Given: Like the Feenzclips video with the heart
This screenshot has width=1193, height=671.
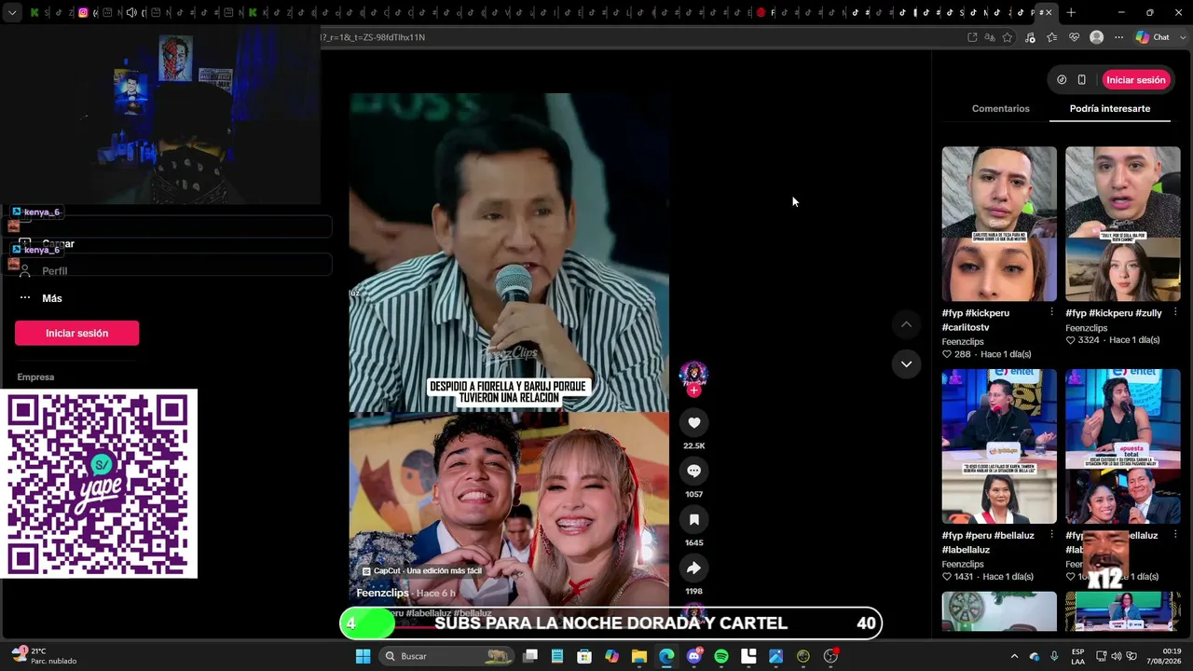Looking at the screenshot, I should pos(693,423).
